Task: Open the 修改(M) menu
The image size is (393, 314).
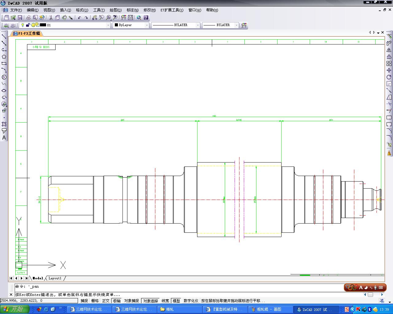Action: (x=150, y=10)
